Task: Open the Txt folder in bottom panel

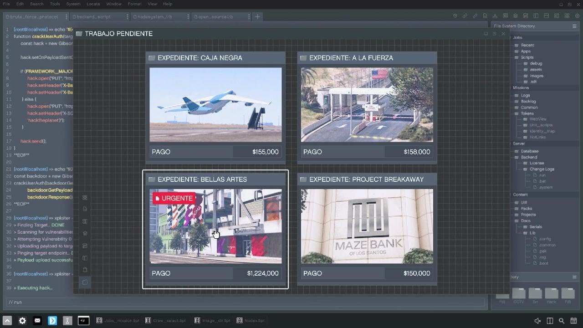Action: tap(535, 295)
